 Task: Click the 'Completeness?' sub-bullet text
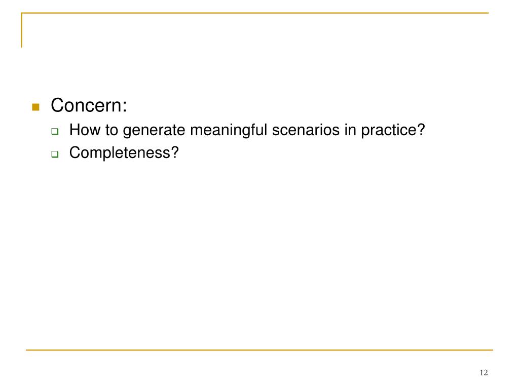point(124,153)
